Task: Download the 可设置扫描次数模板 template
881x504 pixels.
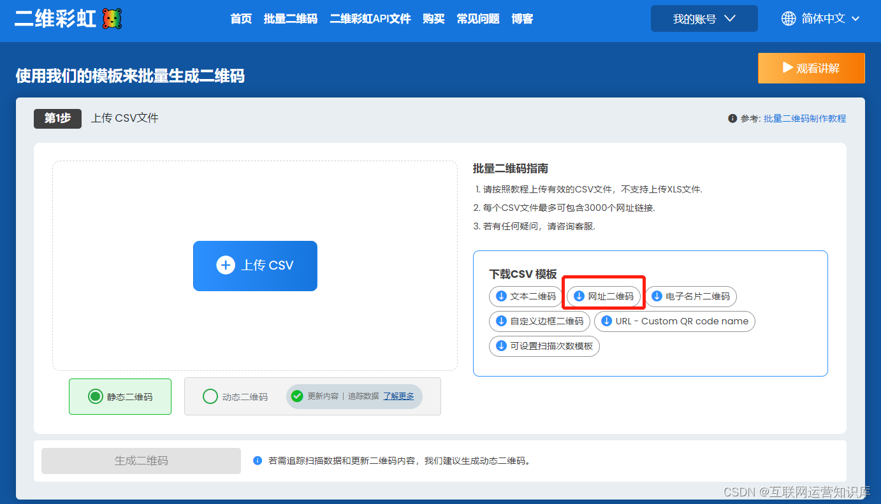Action: click(x=544, y=346)
